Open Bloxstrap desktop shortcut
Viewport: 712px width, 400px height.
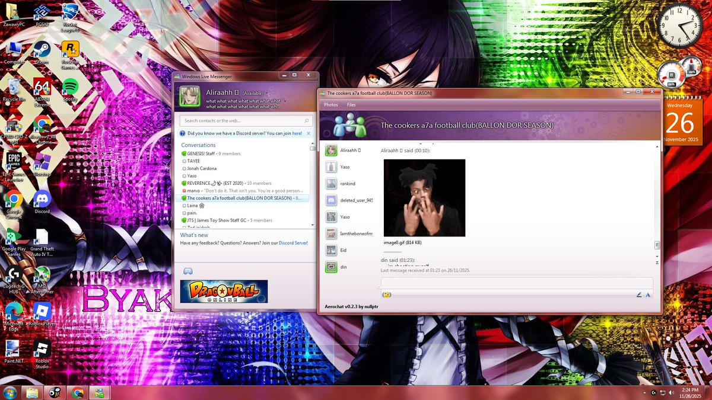coord(42,165)
